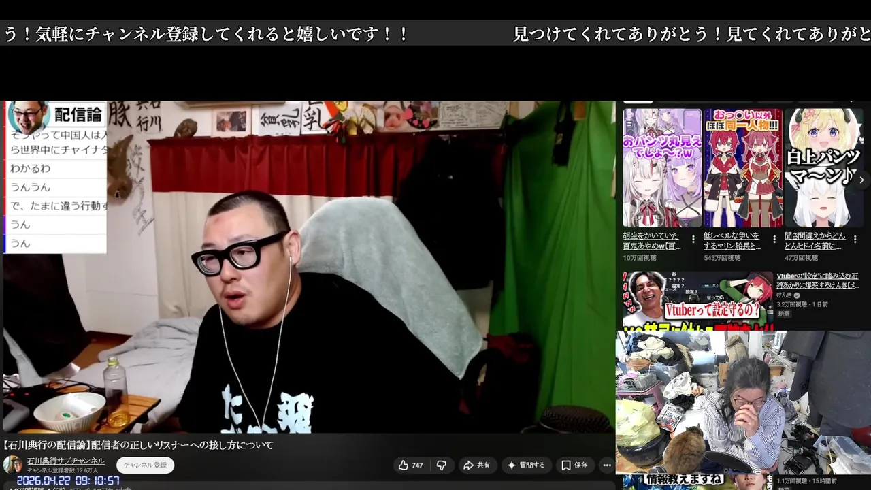Like the video with 747 likes

411,465
